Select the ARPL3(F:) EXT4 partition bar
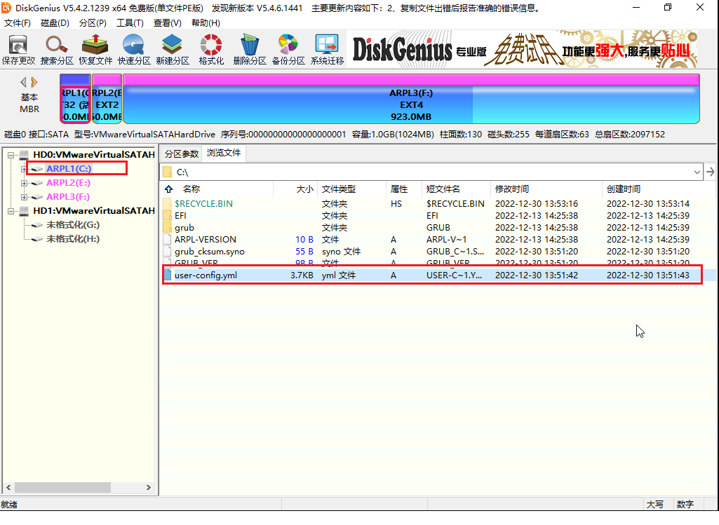The height and width of the screenshot is (525, 719). coord(411,99)
